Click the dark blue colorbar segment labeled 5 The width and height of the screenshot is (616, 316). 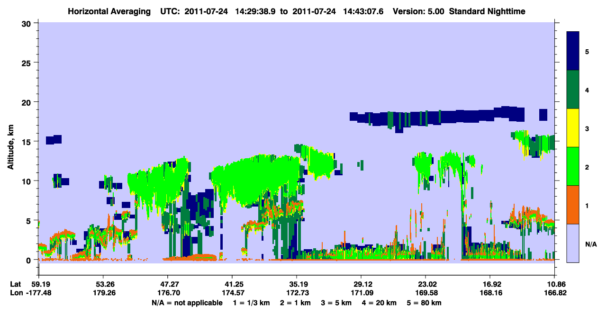[x=573, y=51]
